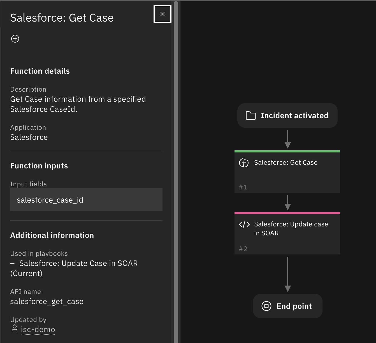Image resolution: width=376 pixels, height=343 pixels.
Task: Click the Get Case description text
Action: click(x=78, y=104)
